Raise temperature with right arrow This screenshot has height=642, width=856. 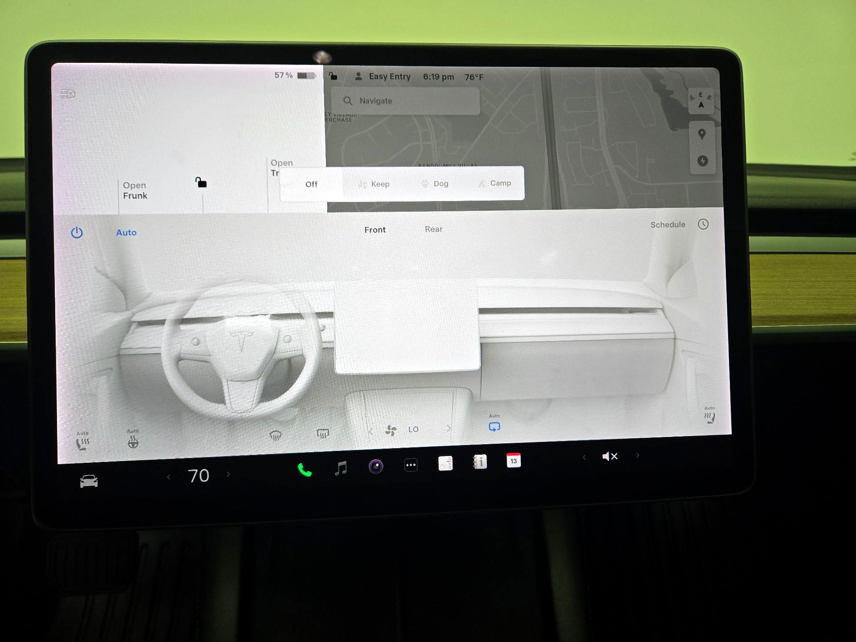pos(228,474)
